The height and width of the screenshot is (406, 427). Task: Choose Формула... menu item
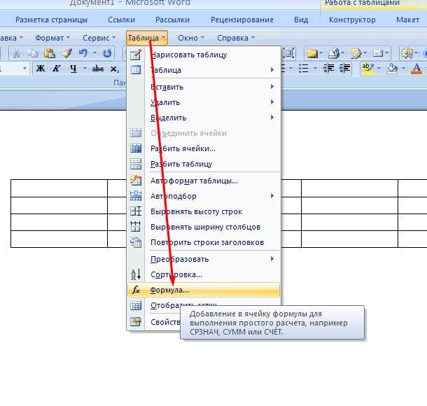click(204, 290)
